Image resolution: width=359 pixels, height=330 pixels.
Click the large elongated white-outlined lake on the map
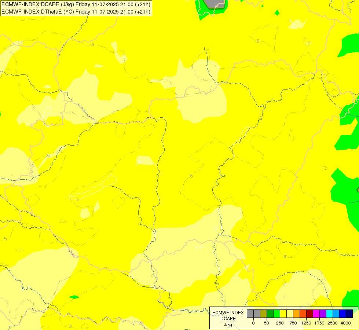tap(93, 187)
